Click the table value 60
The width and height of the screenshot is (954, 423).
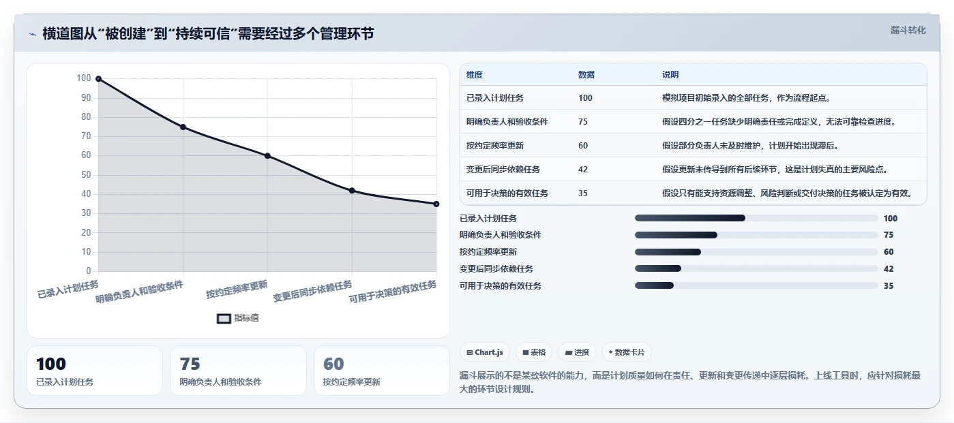[583, 146]
